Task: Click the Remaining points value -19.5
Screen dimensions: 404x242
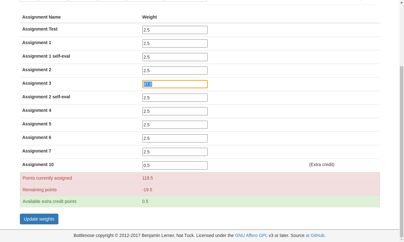Action: tap(147, 190)
